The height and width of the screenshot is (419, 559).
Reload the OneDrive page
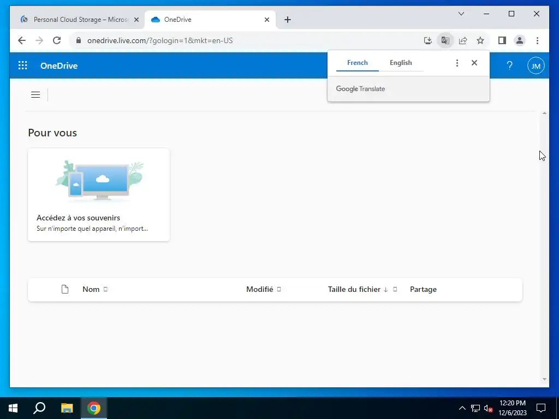[57, 40]
